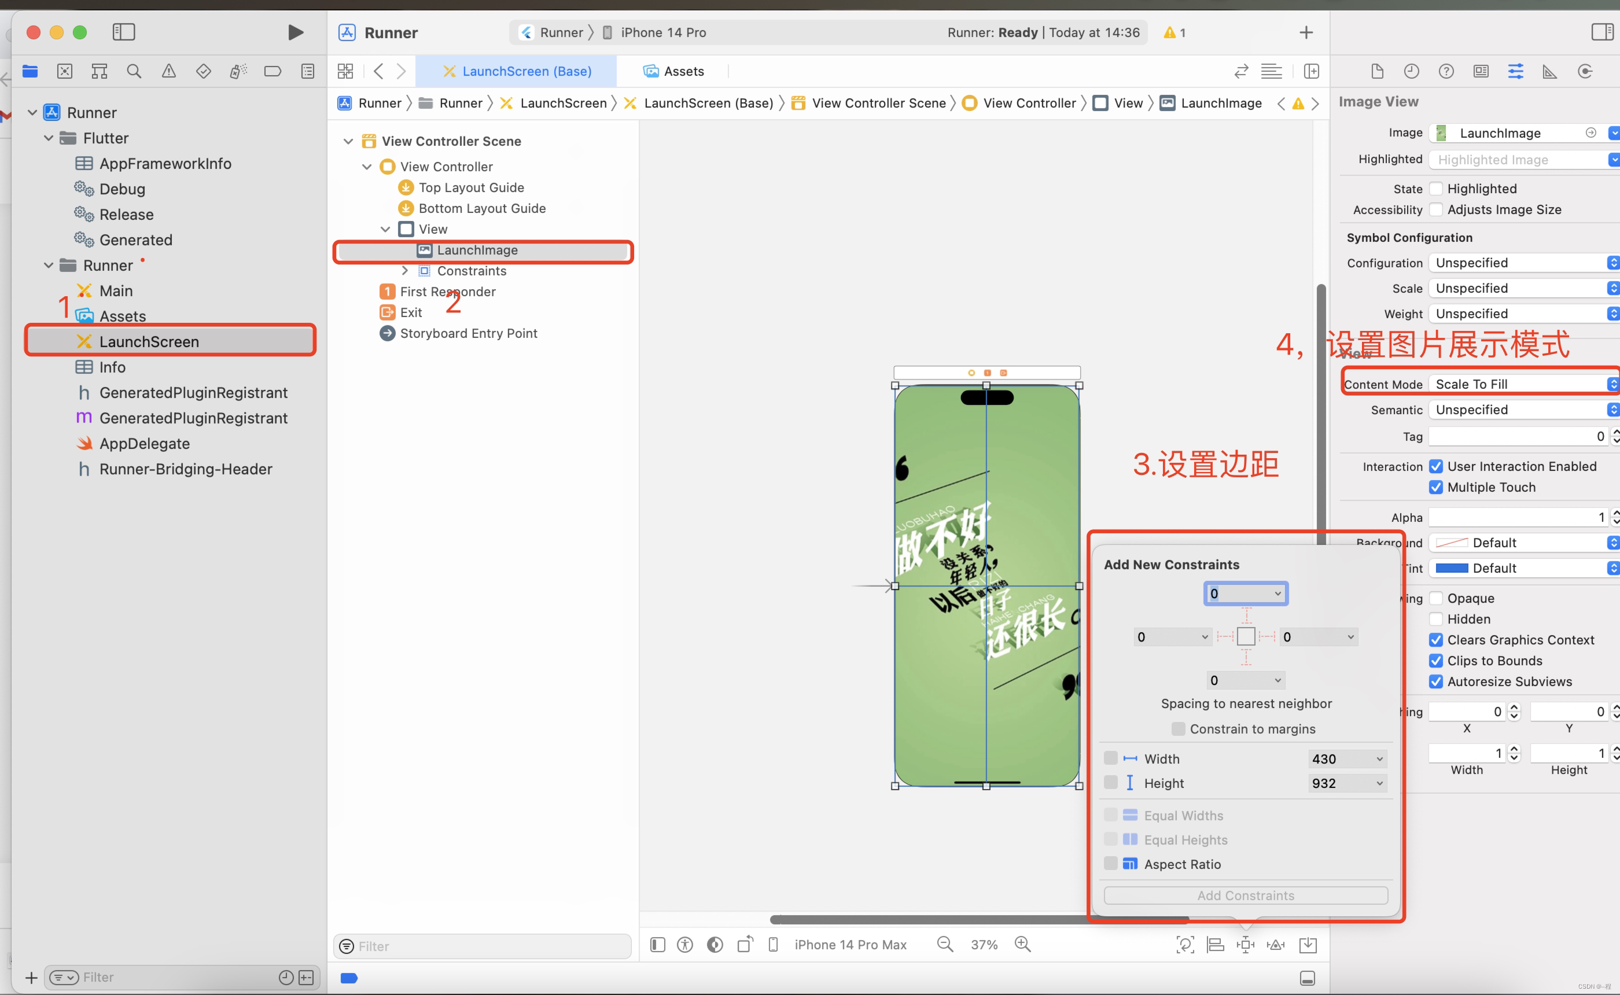Open the test navigator diamond icon
This screenshot has height=995, width=1620.
pos(204,71)
